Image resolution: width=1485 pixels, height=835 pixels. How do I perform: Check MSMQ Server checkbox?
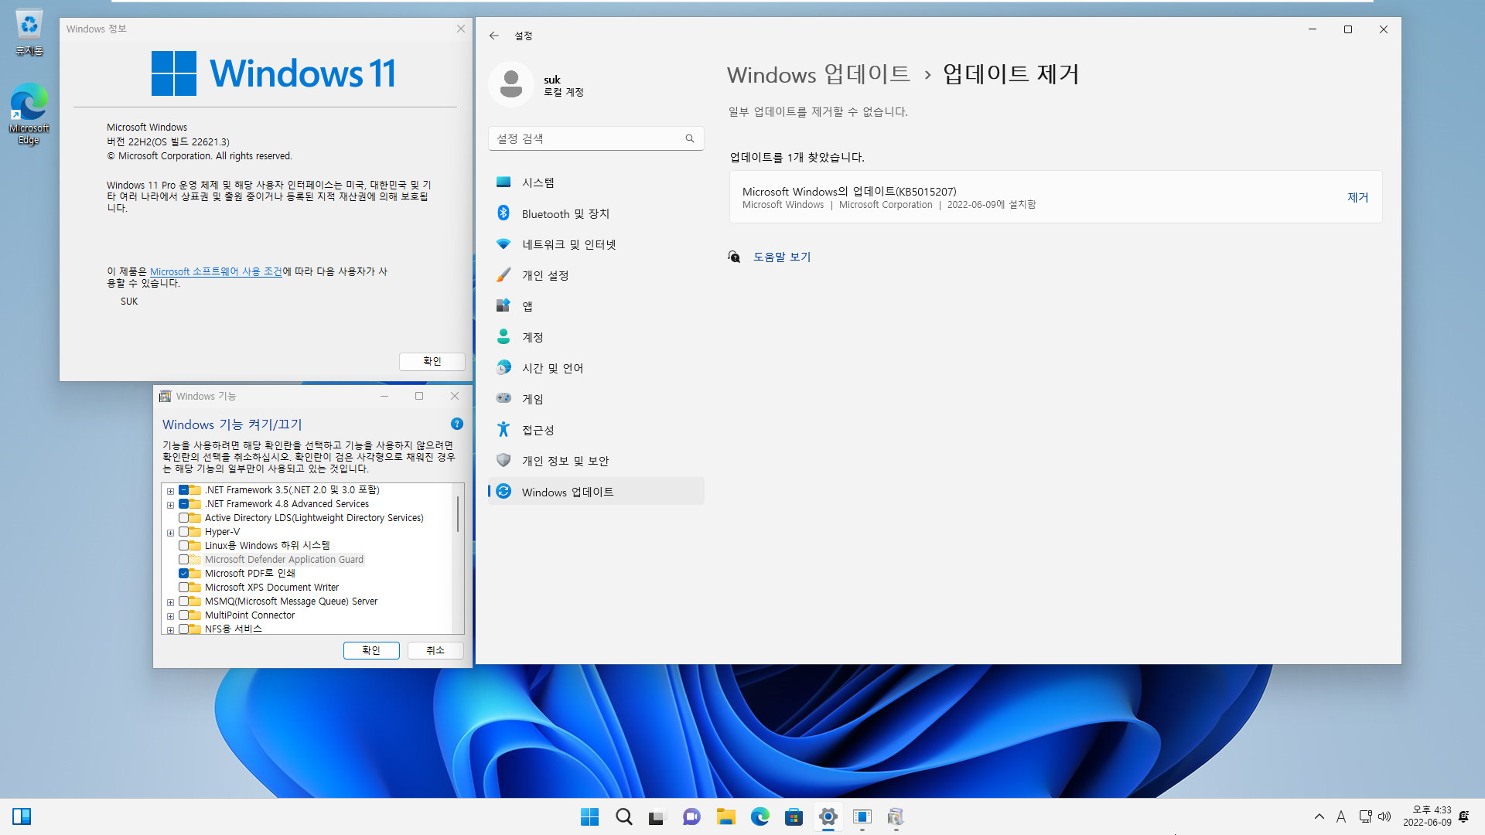184,602
